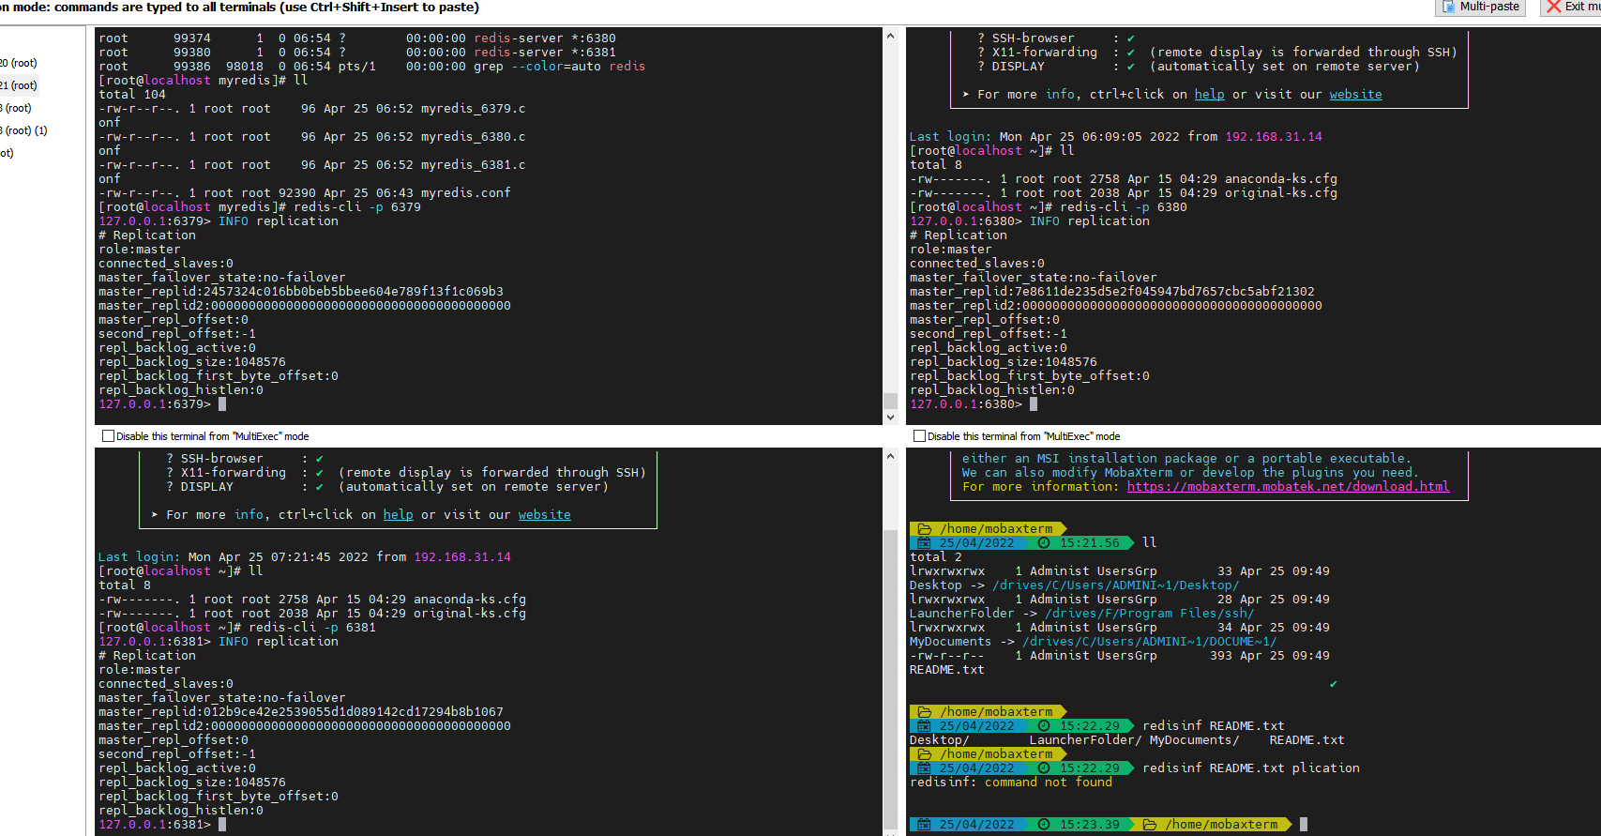This screenshot has width=1601, height=836.
Task: Click the command 'redis-cli -p 6381'
Action: coord(312,628)
